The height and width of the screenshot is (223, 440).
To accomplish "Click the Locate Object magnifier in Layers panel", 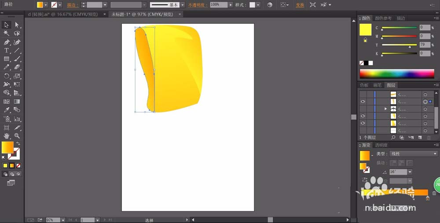I will (x=393, y=137).
